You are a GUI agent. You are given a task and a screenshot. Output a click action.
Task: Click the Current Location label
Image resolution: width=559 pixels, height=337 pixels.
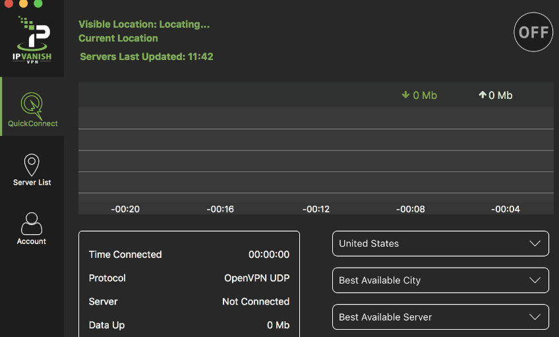point(118,38)
